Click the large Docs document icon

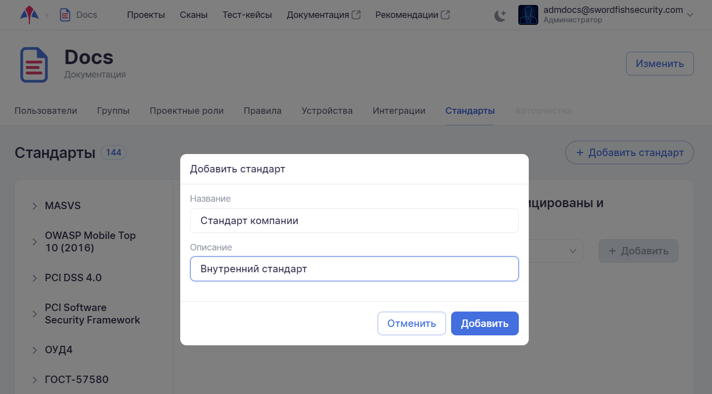[34, 65]
